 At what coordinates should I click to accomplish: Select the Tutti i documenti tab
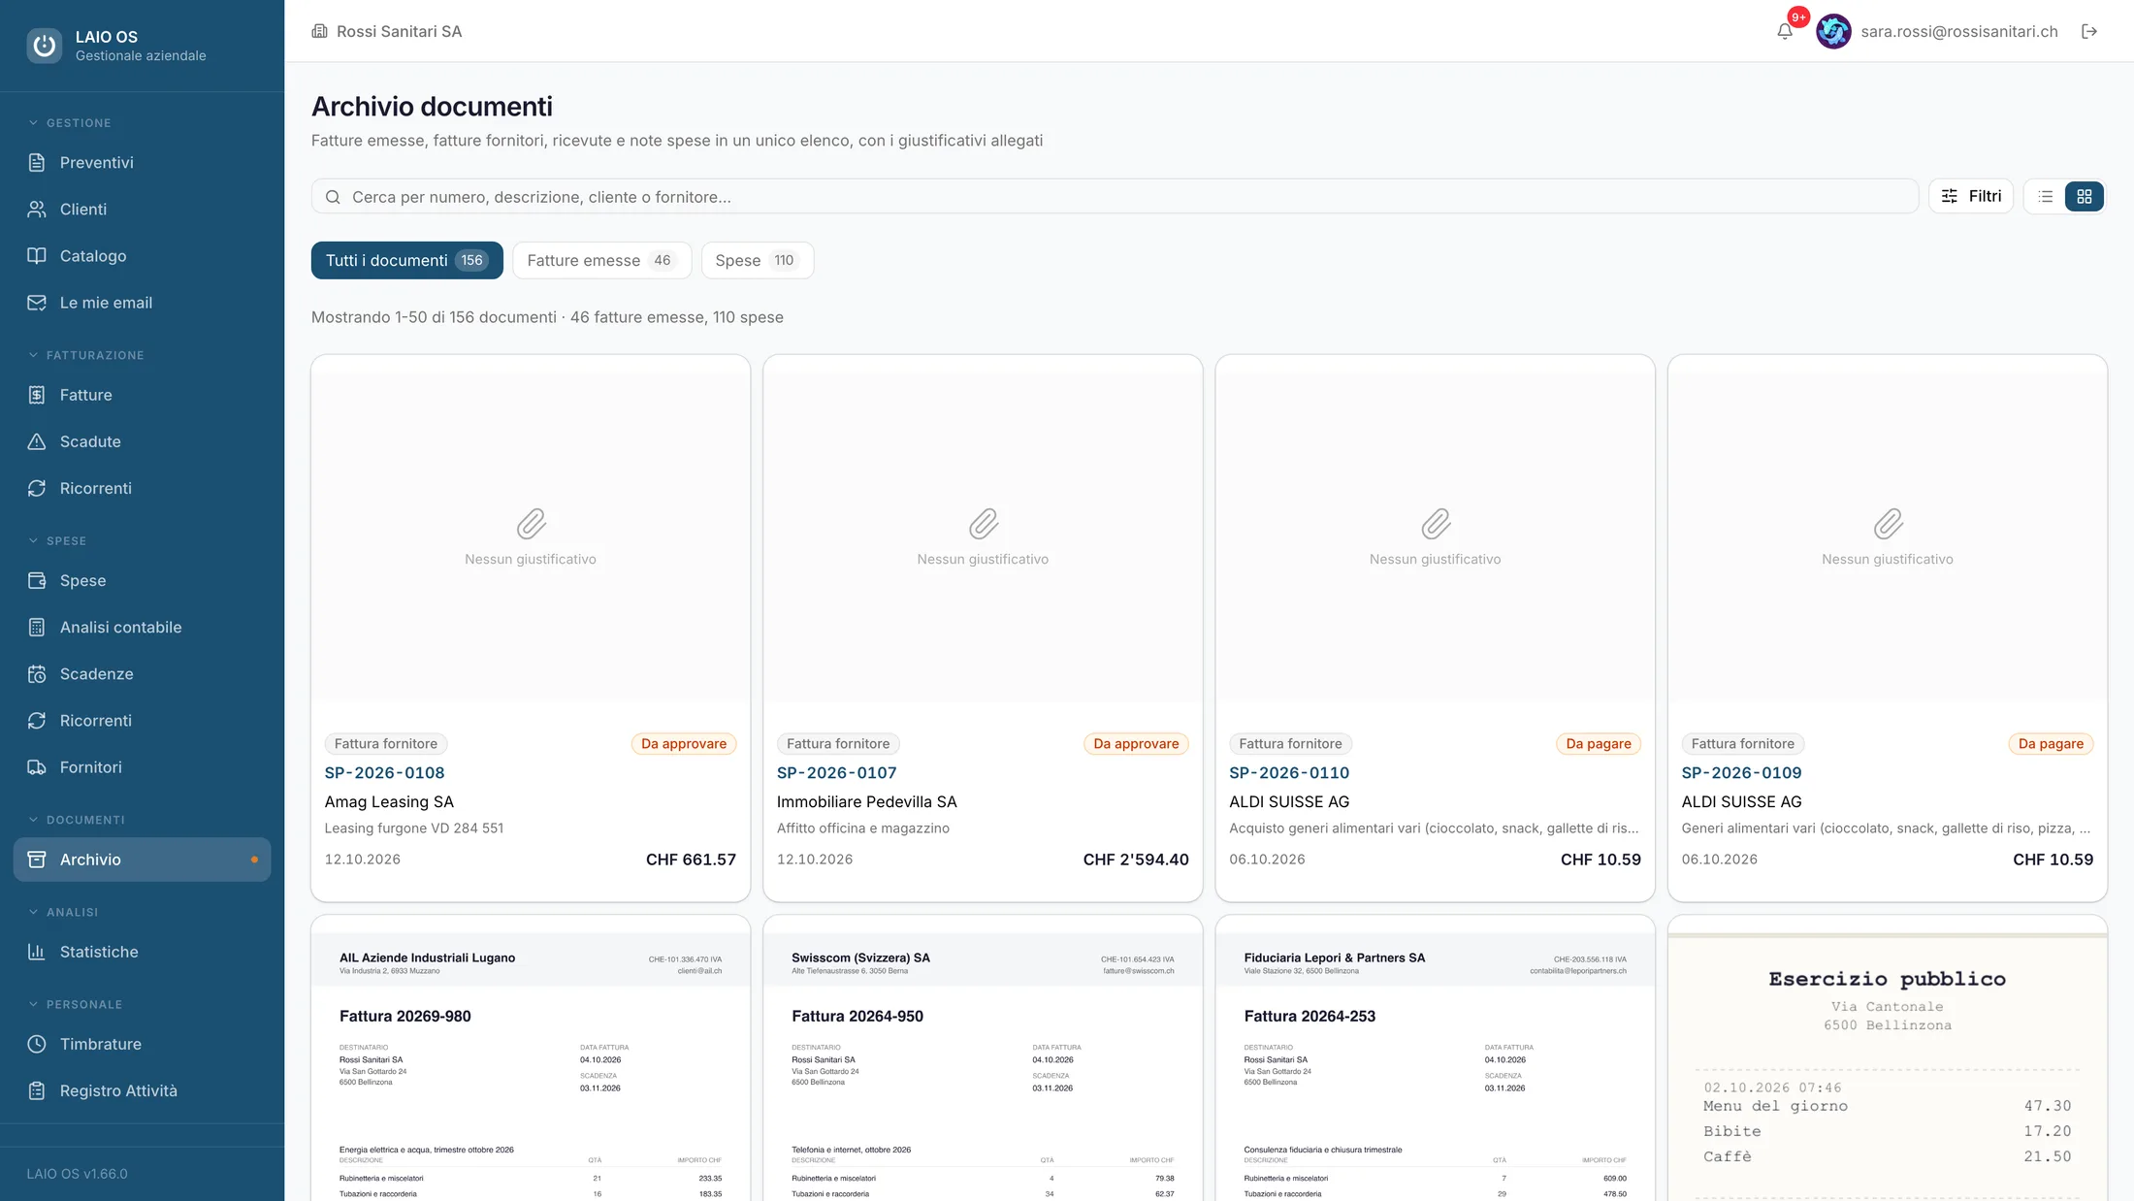406,260
